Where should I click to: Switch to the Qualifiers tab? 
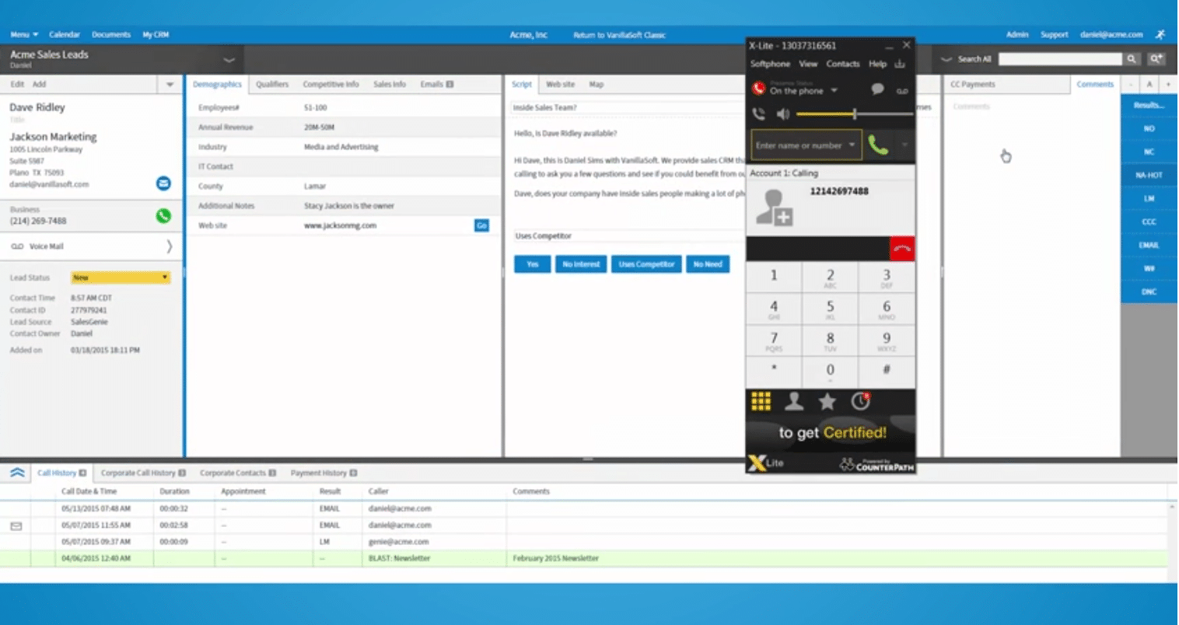[x=272, y=84]
